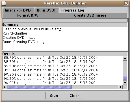Switch to the Image -> DVD tab
The height and width of the screenshot is (102, 130).
[18, 10]
